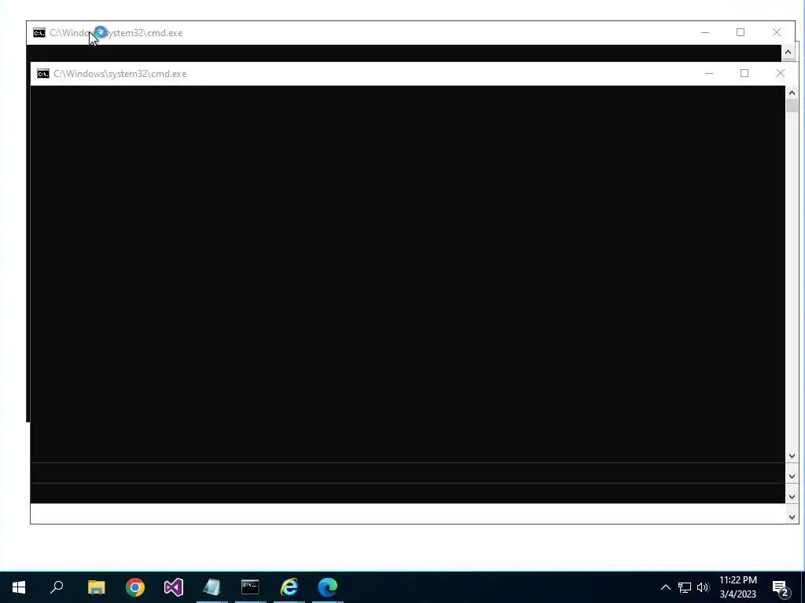
Task: Click front cmd title bar text
Action: 120,74
